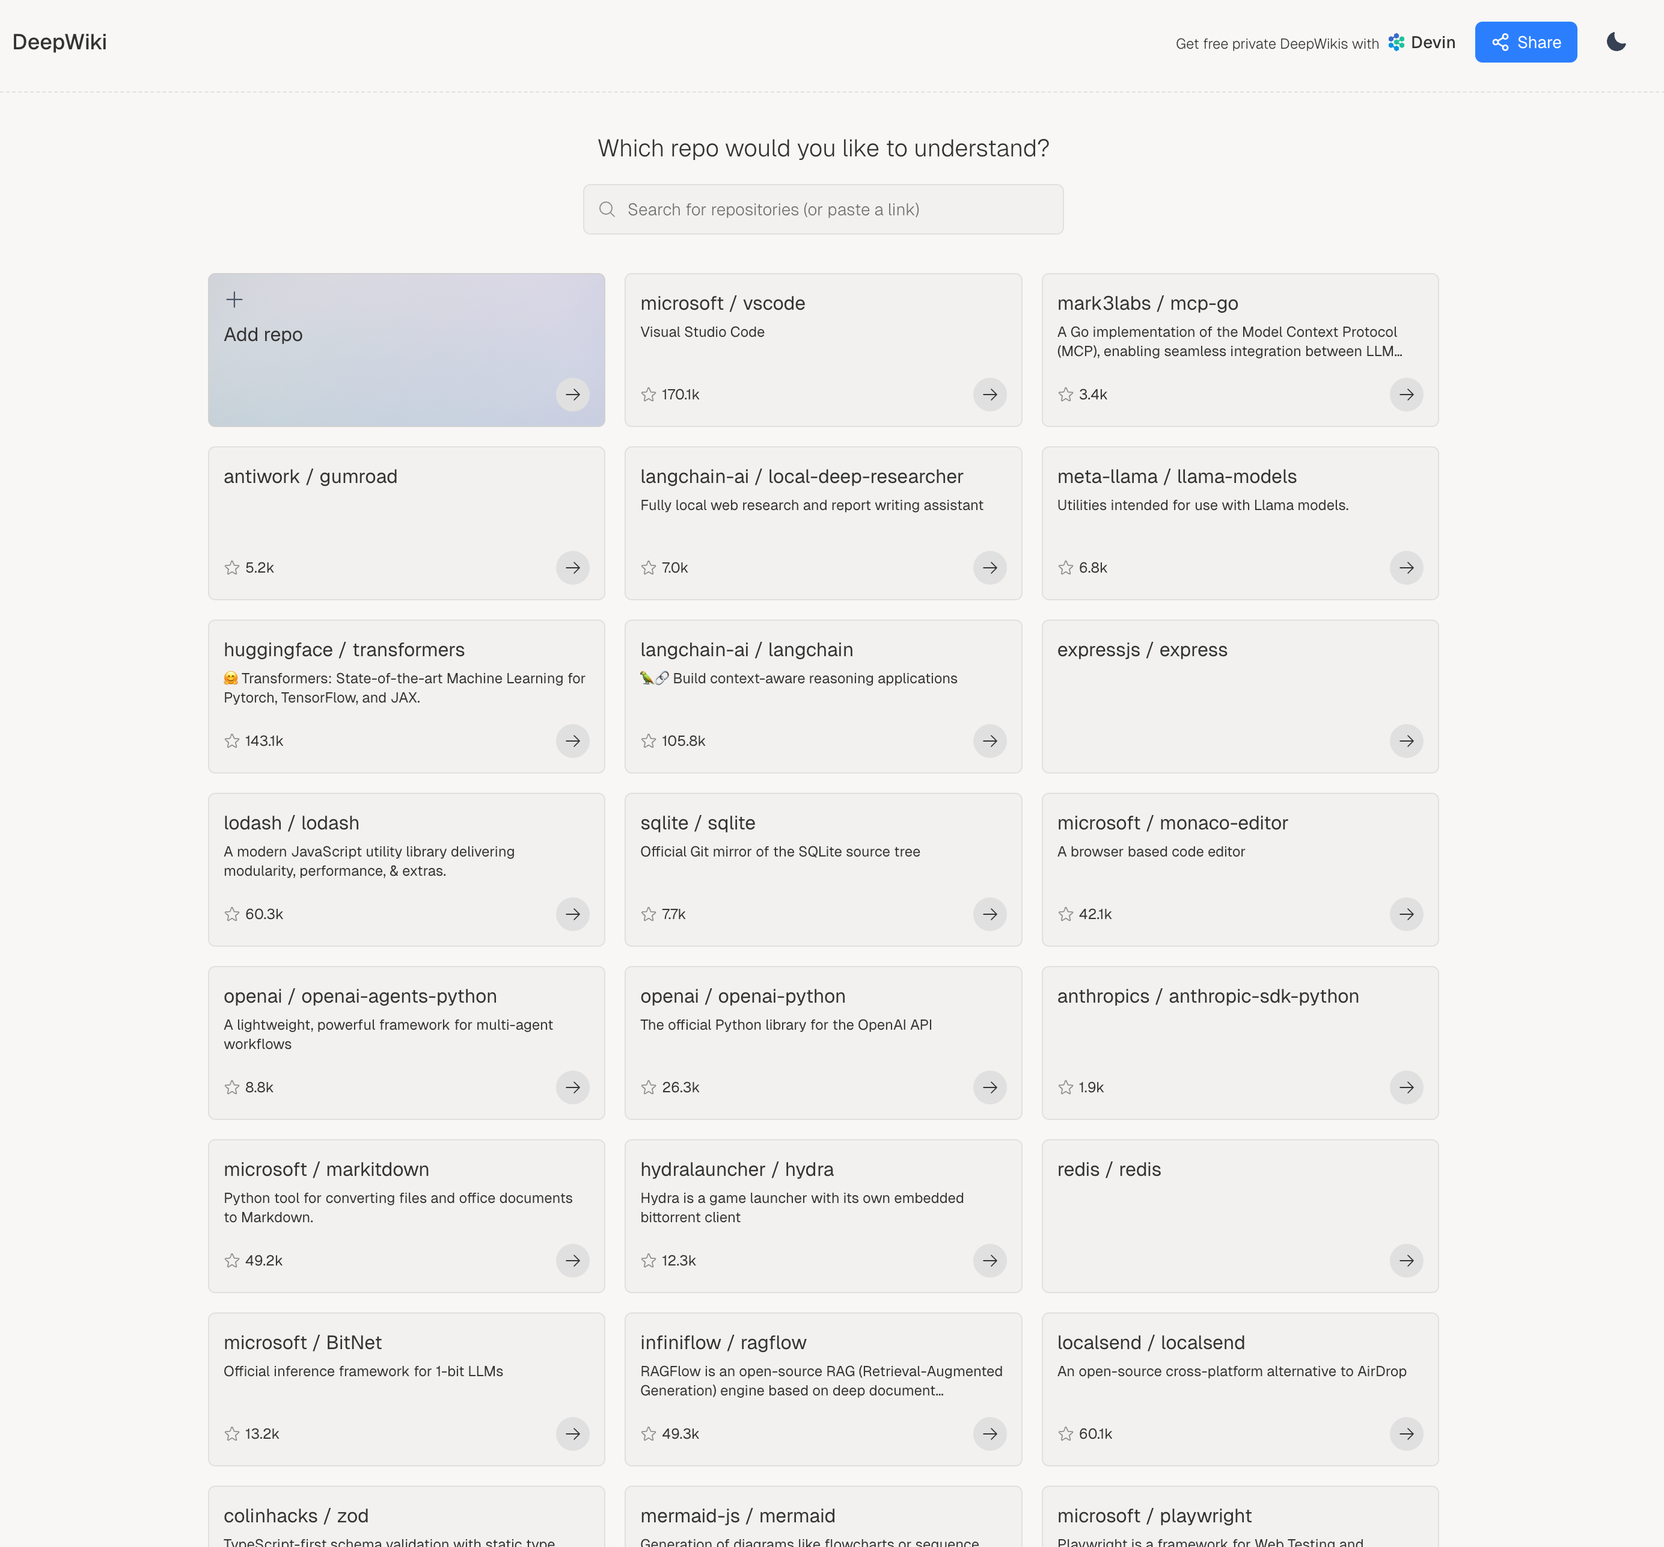Click star icon on mark3labs / mcp-go
Image resolution: width=1664 pixels, height=1547 pixels.
click(x=1065, y=395)
